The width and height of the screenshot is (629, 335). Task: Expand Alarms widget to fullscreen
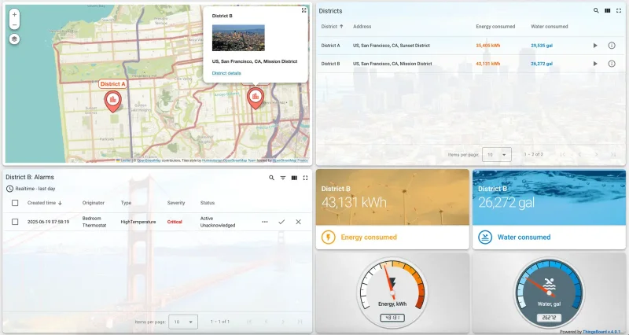(305, 178)
